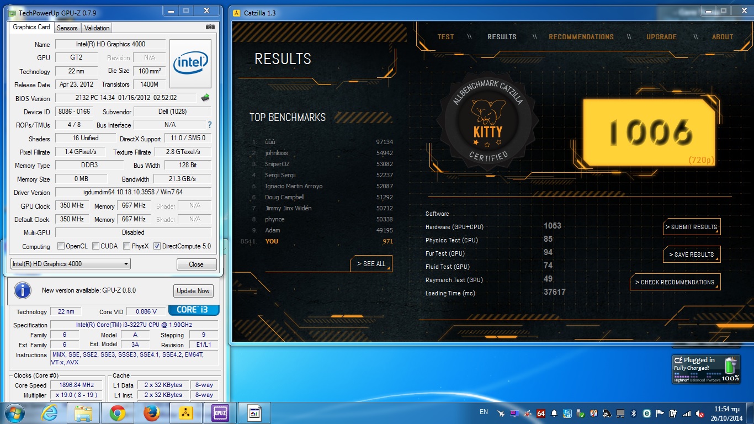The height and width of the screenshot is (424, 754).
Task: Select the Jimmy Jinx Widén entry
Action: [x=323, y=208]
